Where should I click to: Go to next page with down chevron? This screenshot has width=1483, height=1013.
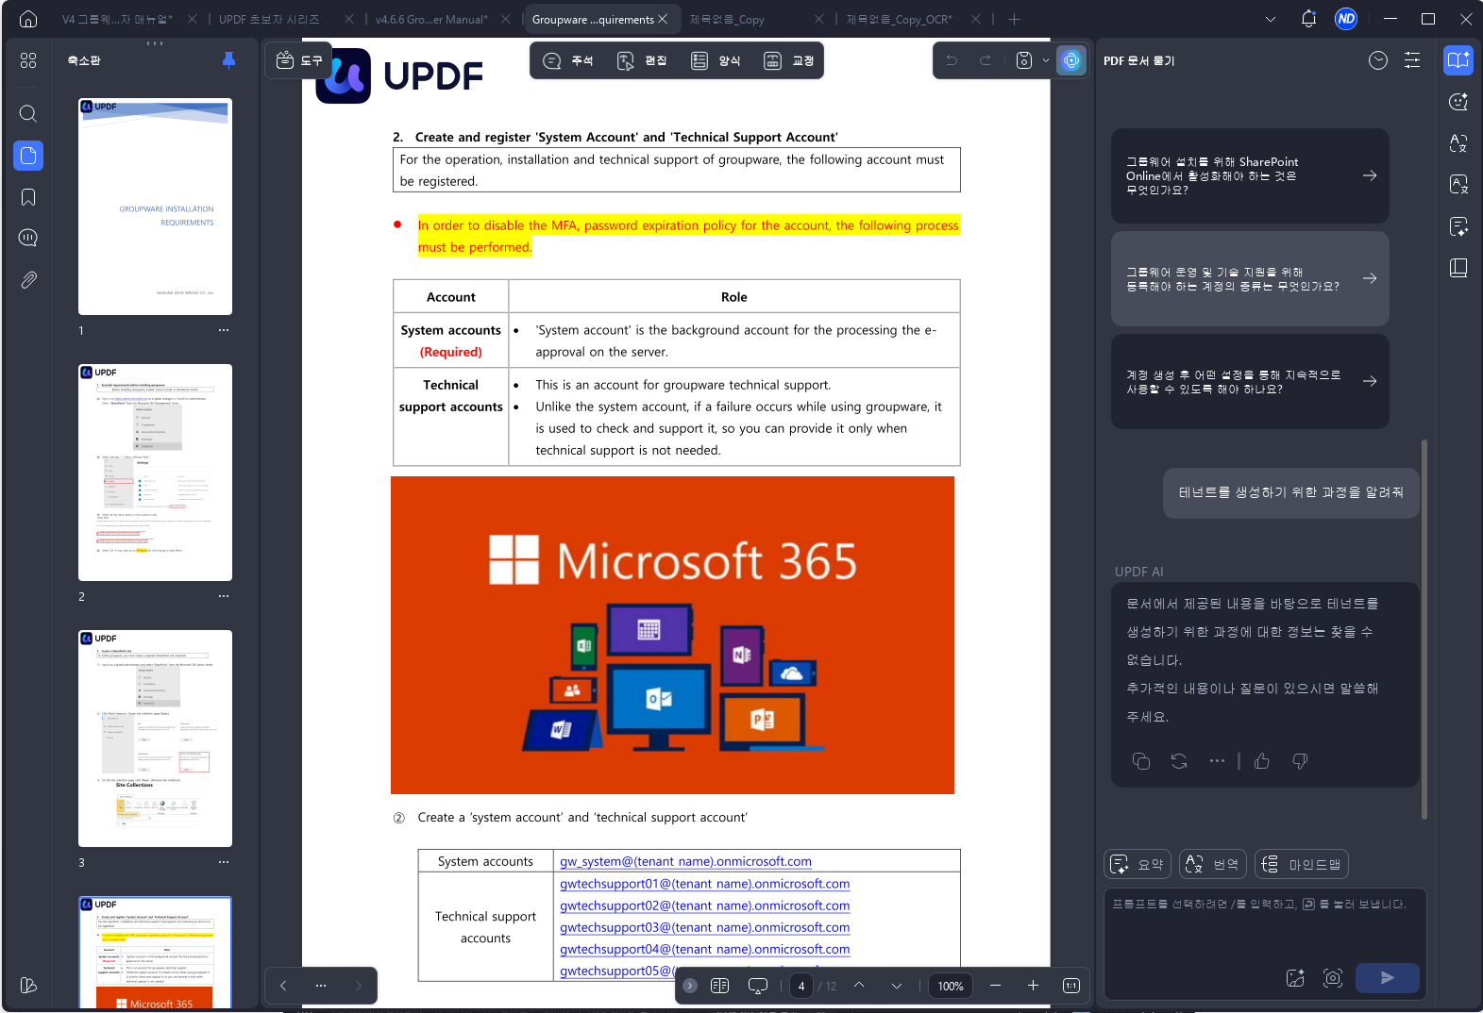(x=897, y=986)
